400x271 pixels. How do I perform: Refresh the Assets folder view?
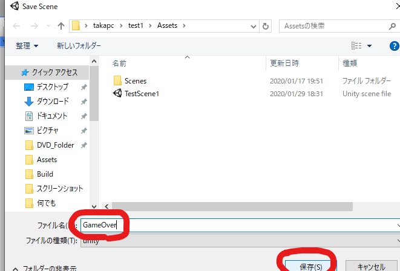pyautogui.click(x=266, y=26)
